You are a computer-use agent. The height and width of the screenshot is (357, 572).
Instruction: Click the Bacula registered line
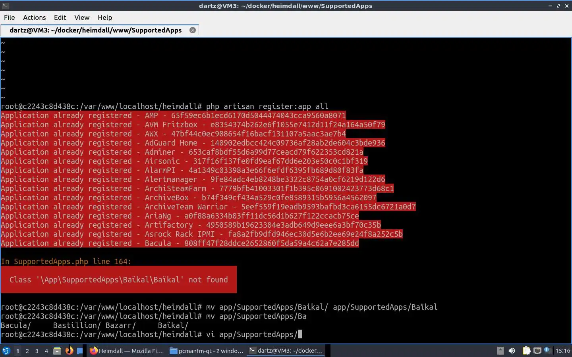180,243
